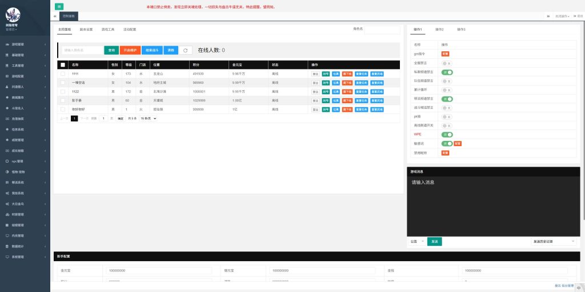Click the green 查询 search button
The image size is (585, 292).
111,50
